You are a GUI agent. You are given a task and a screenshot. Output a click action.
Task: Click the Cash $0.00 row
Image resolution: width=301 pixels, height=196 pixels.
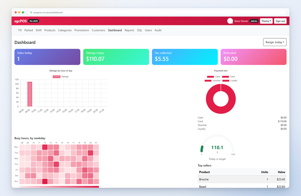(x=242, y=118)
